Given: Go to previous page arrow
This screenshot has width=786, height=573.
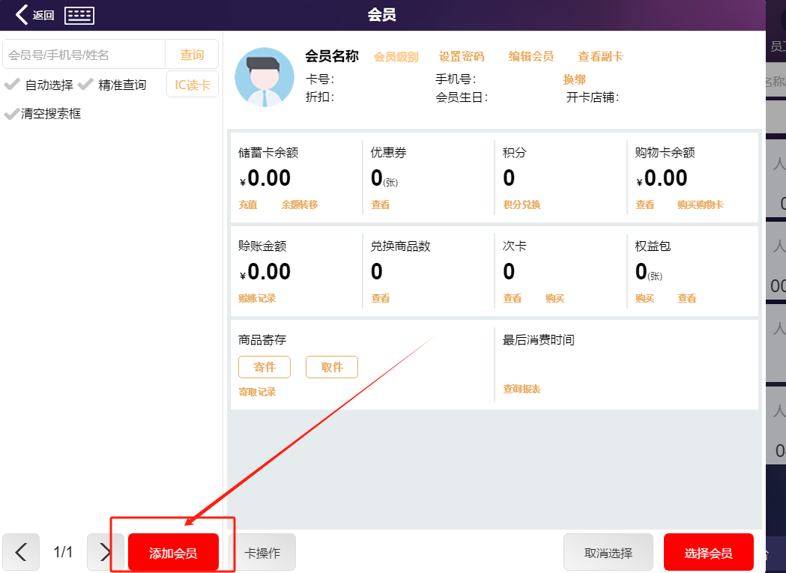Looking at the screenshot, I should click(21, 553).
